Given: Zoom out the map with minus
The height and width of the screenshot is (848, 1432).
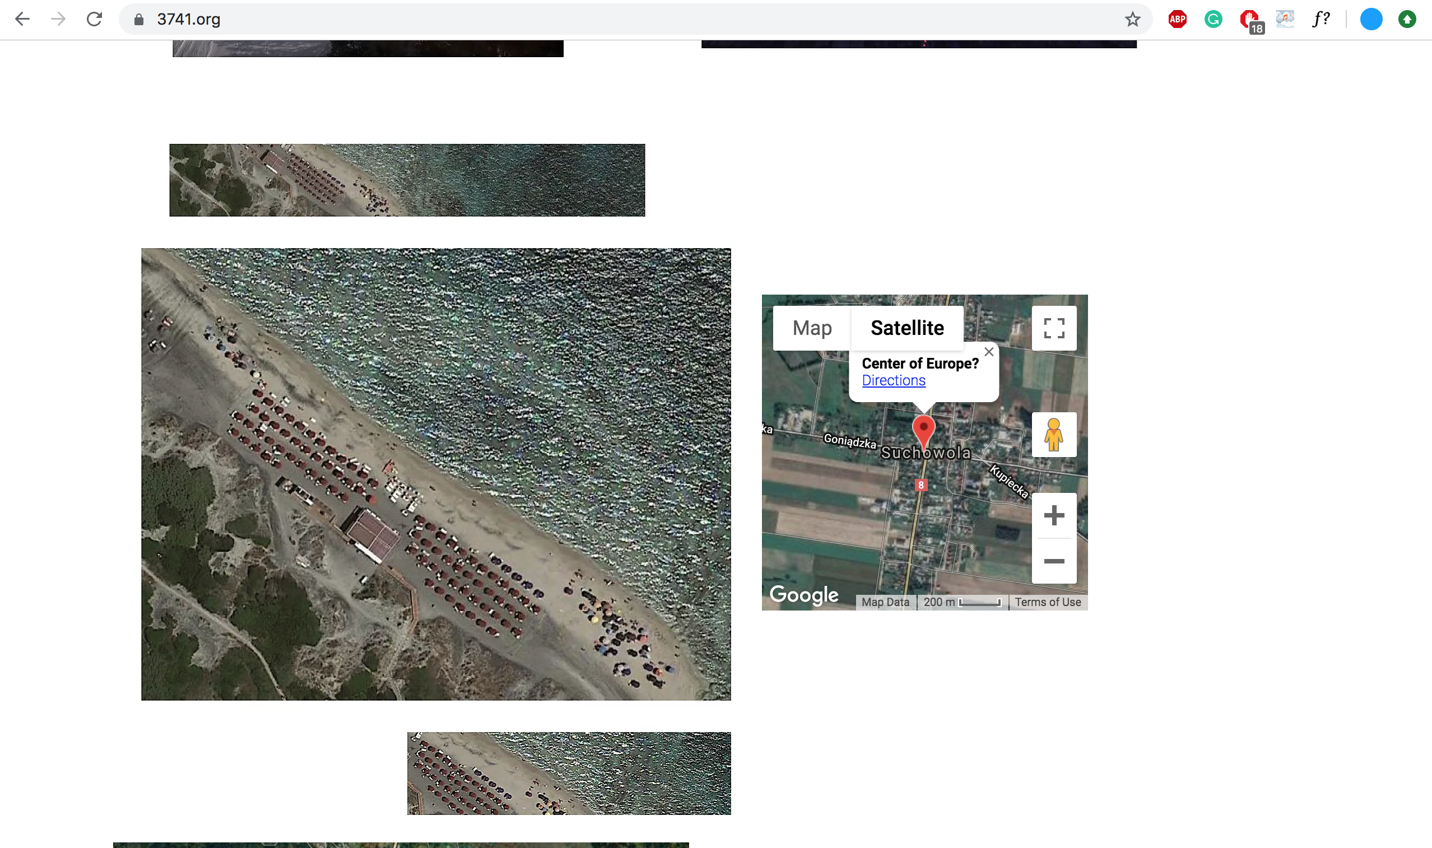Looking at the screenshot, I should [1053, 561].
